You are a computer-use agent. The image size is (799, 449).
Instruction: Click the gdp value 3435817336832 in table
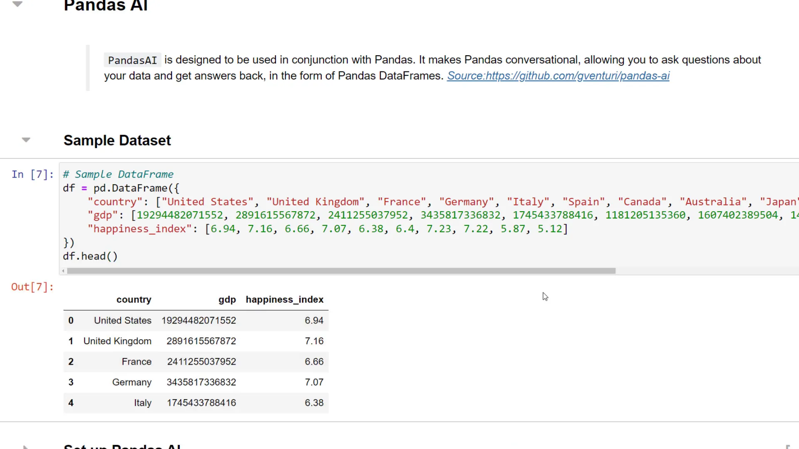pyautogui.click(x=201, y=382)
